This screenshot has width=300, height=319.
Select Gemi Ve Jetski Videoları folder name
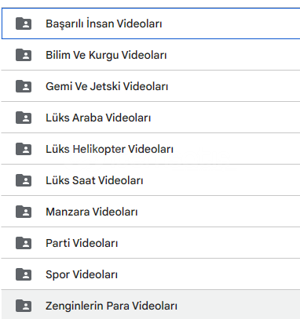pyautogui.click(x=107, y=86)
